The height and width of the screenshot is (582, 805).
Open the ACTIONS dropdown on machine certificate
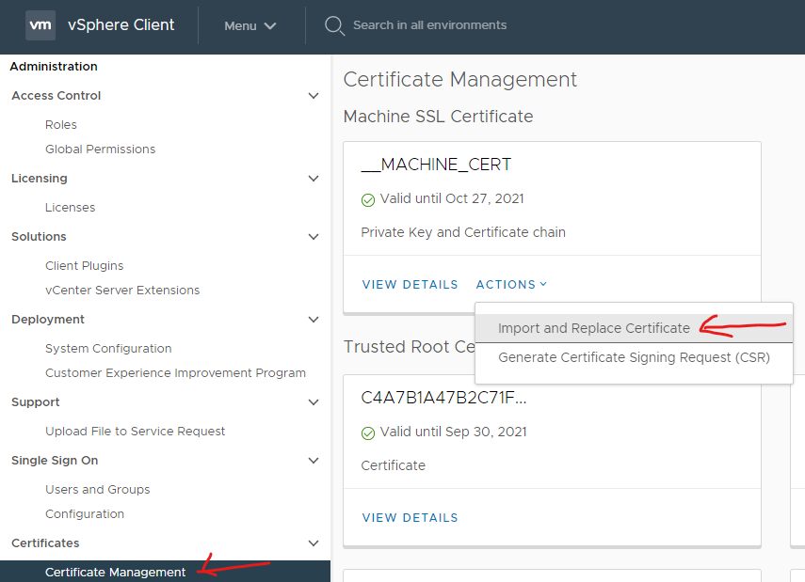510,284
